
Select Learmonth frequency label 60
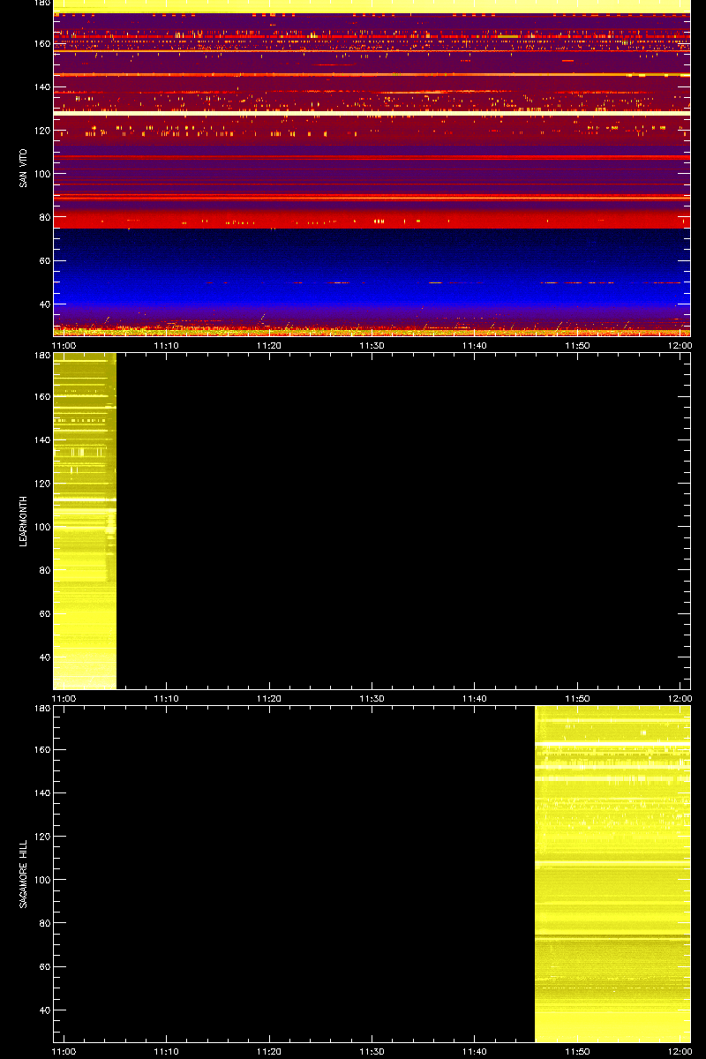point(43,614)
